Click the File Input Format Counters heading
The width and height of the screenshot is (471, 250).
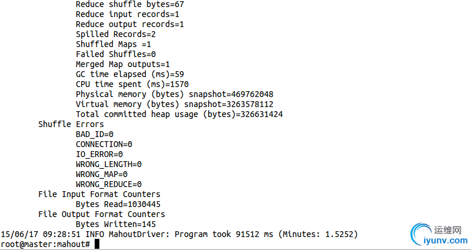pos(99,194)
